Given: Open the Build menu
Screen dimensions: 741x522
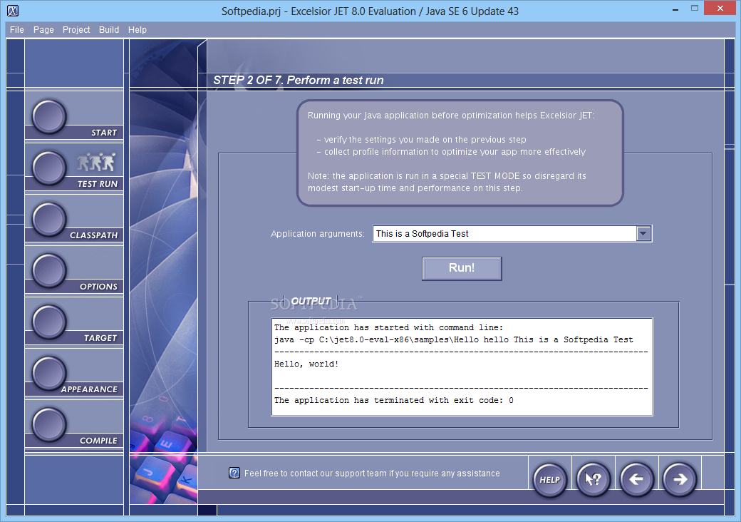Looking at the screenshot, I should (109, 30).
